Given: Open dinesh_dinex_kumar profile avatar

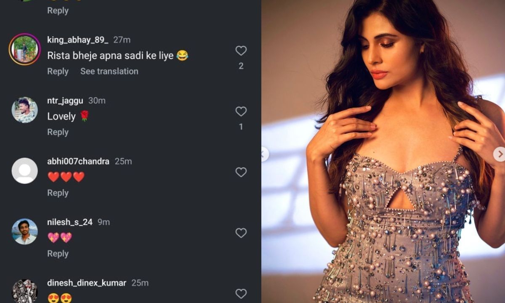Looking at the screenshot, I should (x=24, y=291).
